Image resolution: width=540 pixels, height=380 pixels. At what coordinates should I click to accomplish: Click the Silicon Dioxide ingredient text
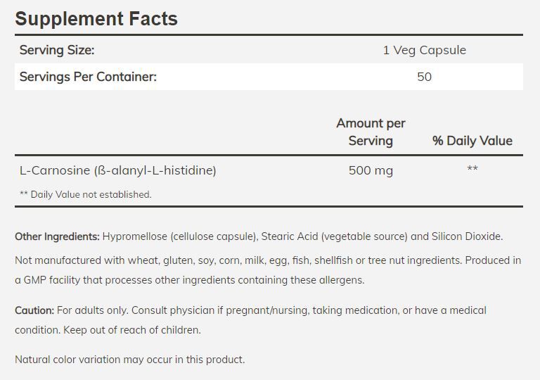pos(467,236)
